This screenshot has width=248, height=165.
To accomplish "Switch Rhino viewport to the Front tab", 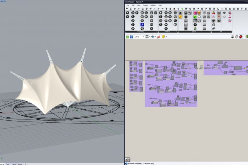I will pyautogui.click(x=13, y=164).
